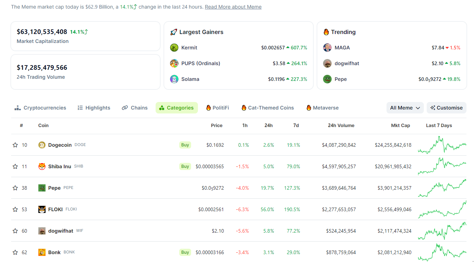Switch to the Highlights tab

tap(94, 108)
